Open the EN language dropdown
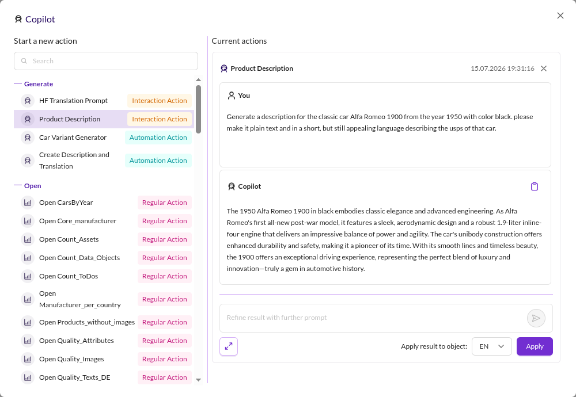Image resolution: width=576 pixels, height=397 pixels. [x=491, y=346]
